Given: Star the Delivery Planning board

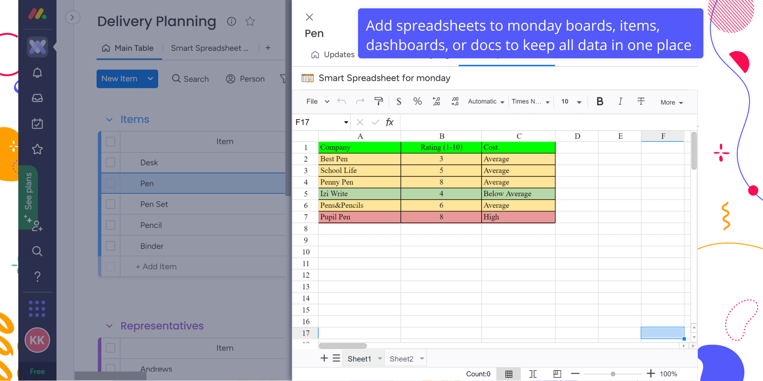Looking at the screenshot, I should coord(250,21).
